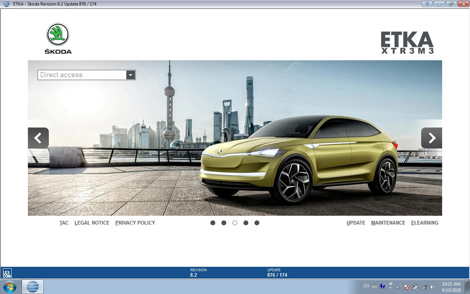Click the LexCom logo in status bar
470x294 pixels.
7,273
